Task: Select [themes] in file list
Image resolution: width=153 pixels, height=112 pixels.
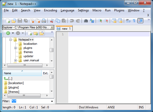Action: coord(14,92)
